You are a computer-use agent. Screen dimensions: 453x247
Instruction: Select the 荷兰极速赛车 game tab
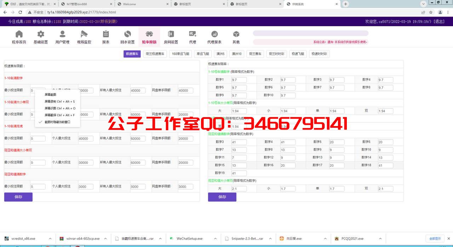point(155,54)
